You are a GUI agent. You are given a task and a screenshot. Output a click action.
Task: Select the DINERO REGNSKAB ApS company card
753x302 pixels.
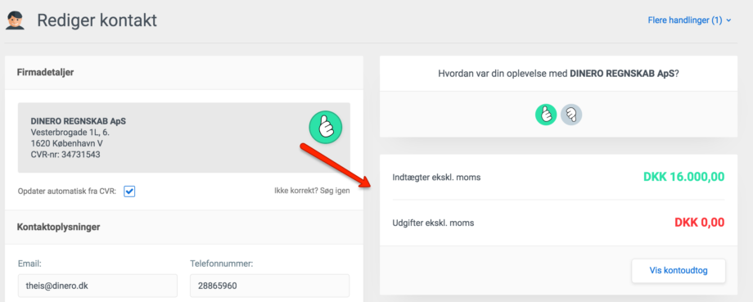pyautogui.click(x=184, y=137)
